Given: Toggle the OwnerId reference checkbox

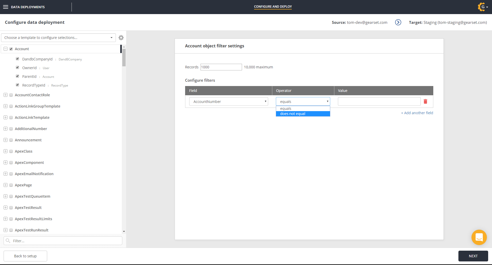Looking at the screenshot, I should [17, 68].
